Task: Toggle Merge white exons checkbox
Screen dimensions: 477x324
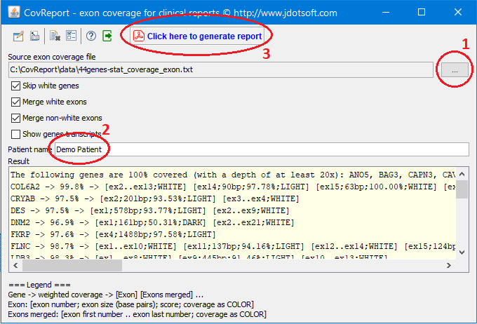Action: [16, 102]
